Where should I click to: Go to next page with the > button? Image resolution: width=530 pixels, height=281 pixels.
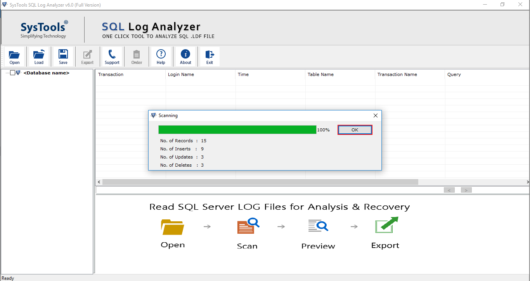[466, 190]
